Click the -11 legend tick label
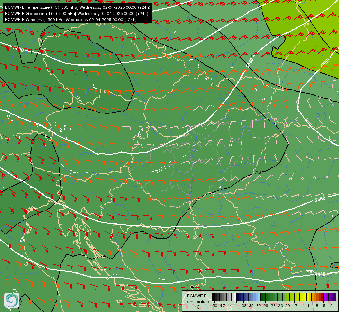The height and width of the screenshot is (312, 339). pyautogui.click(x=309, y=306)
